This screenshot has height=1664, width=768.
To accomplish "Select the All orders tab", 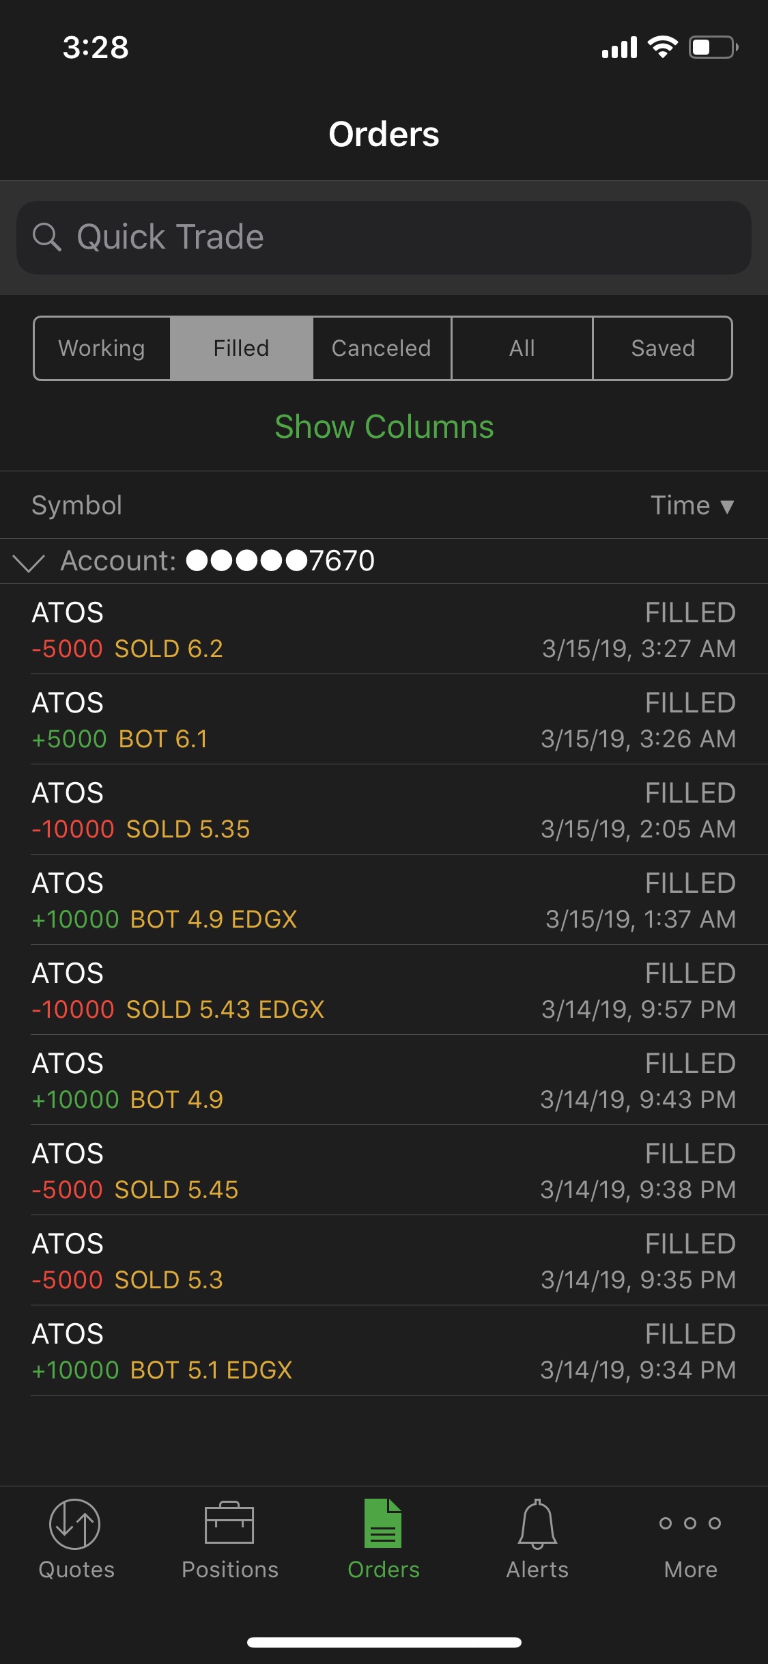I will (x=522, y=348).
